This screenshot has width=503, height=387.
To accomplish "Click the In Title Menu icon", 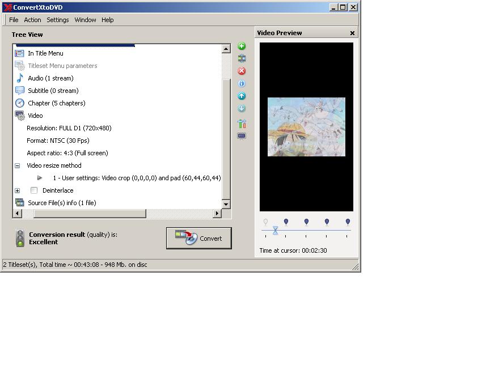I will coord(20,53).
